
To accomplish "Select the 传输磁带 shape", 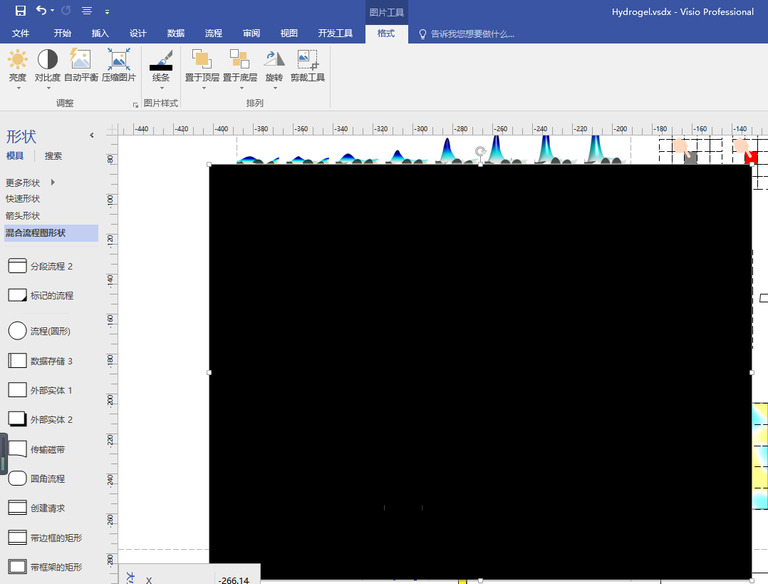I will tap(37, 449).
